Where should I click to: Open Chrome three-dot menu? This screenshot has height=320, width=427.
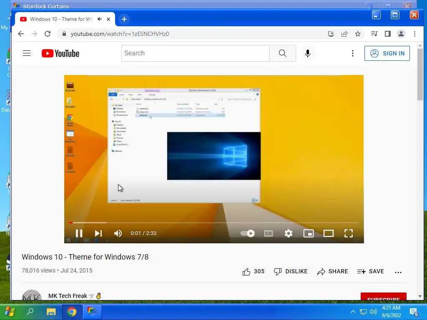coord(415,34)
